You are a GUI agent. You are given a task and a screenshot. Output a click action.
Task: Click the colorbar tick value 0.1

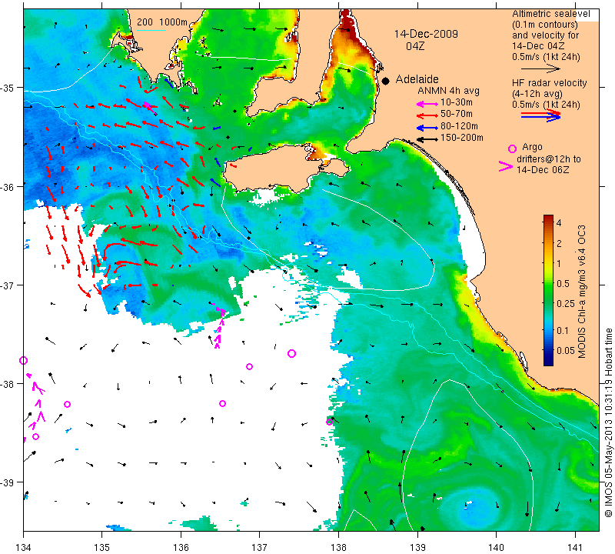pyautogui.click(x=563, y=331)
